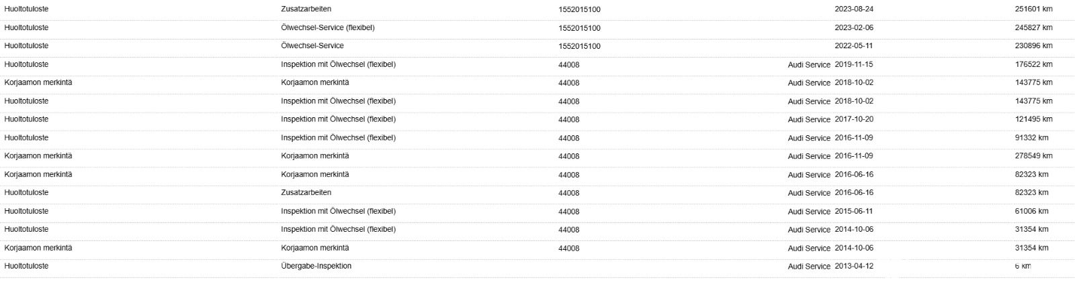
Task: Select the Inspektion row dated 2014-10-06
Action: click(537, 230)
